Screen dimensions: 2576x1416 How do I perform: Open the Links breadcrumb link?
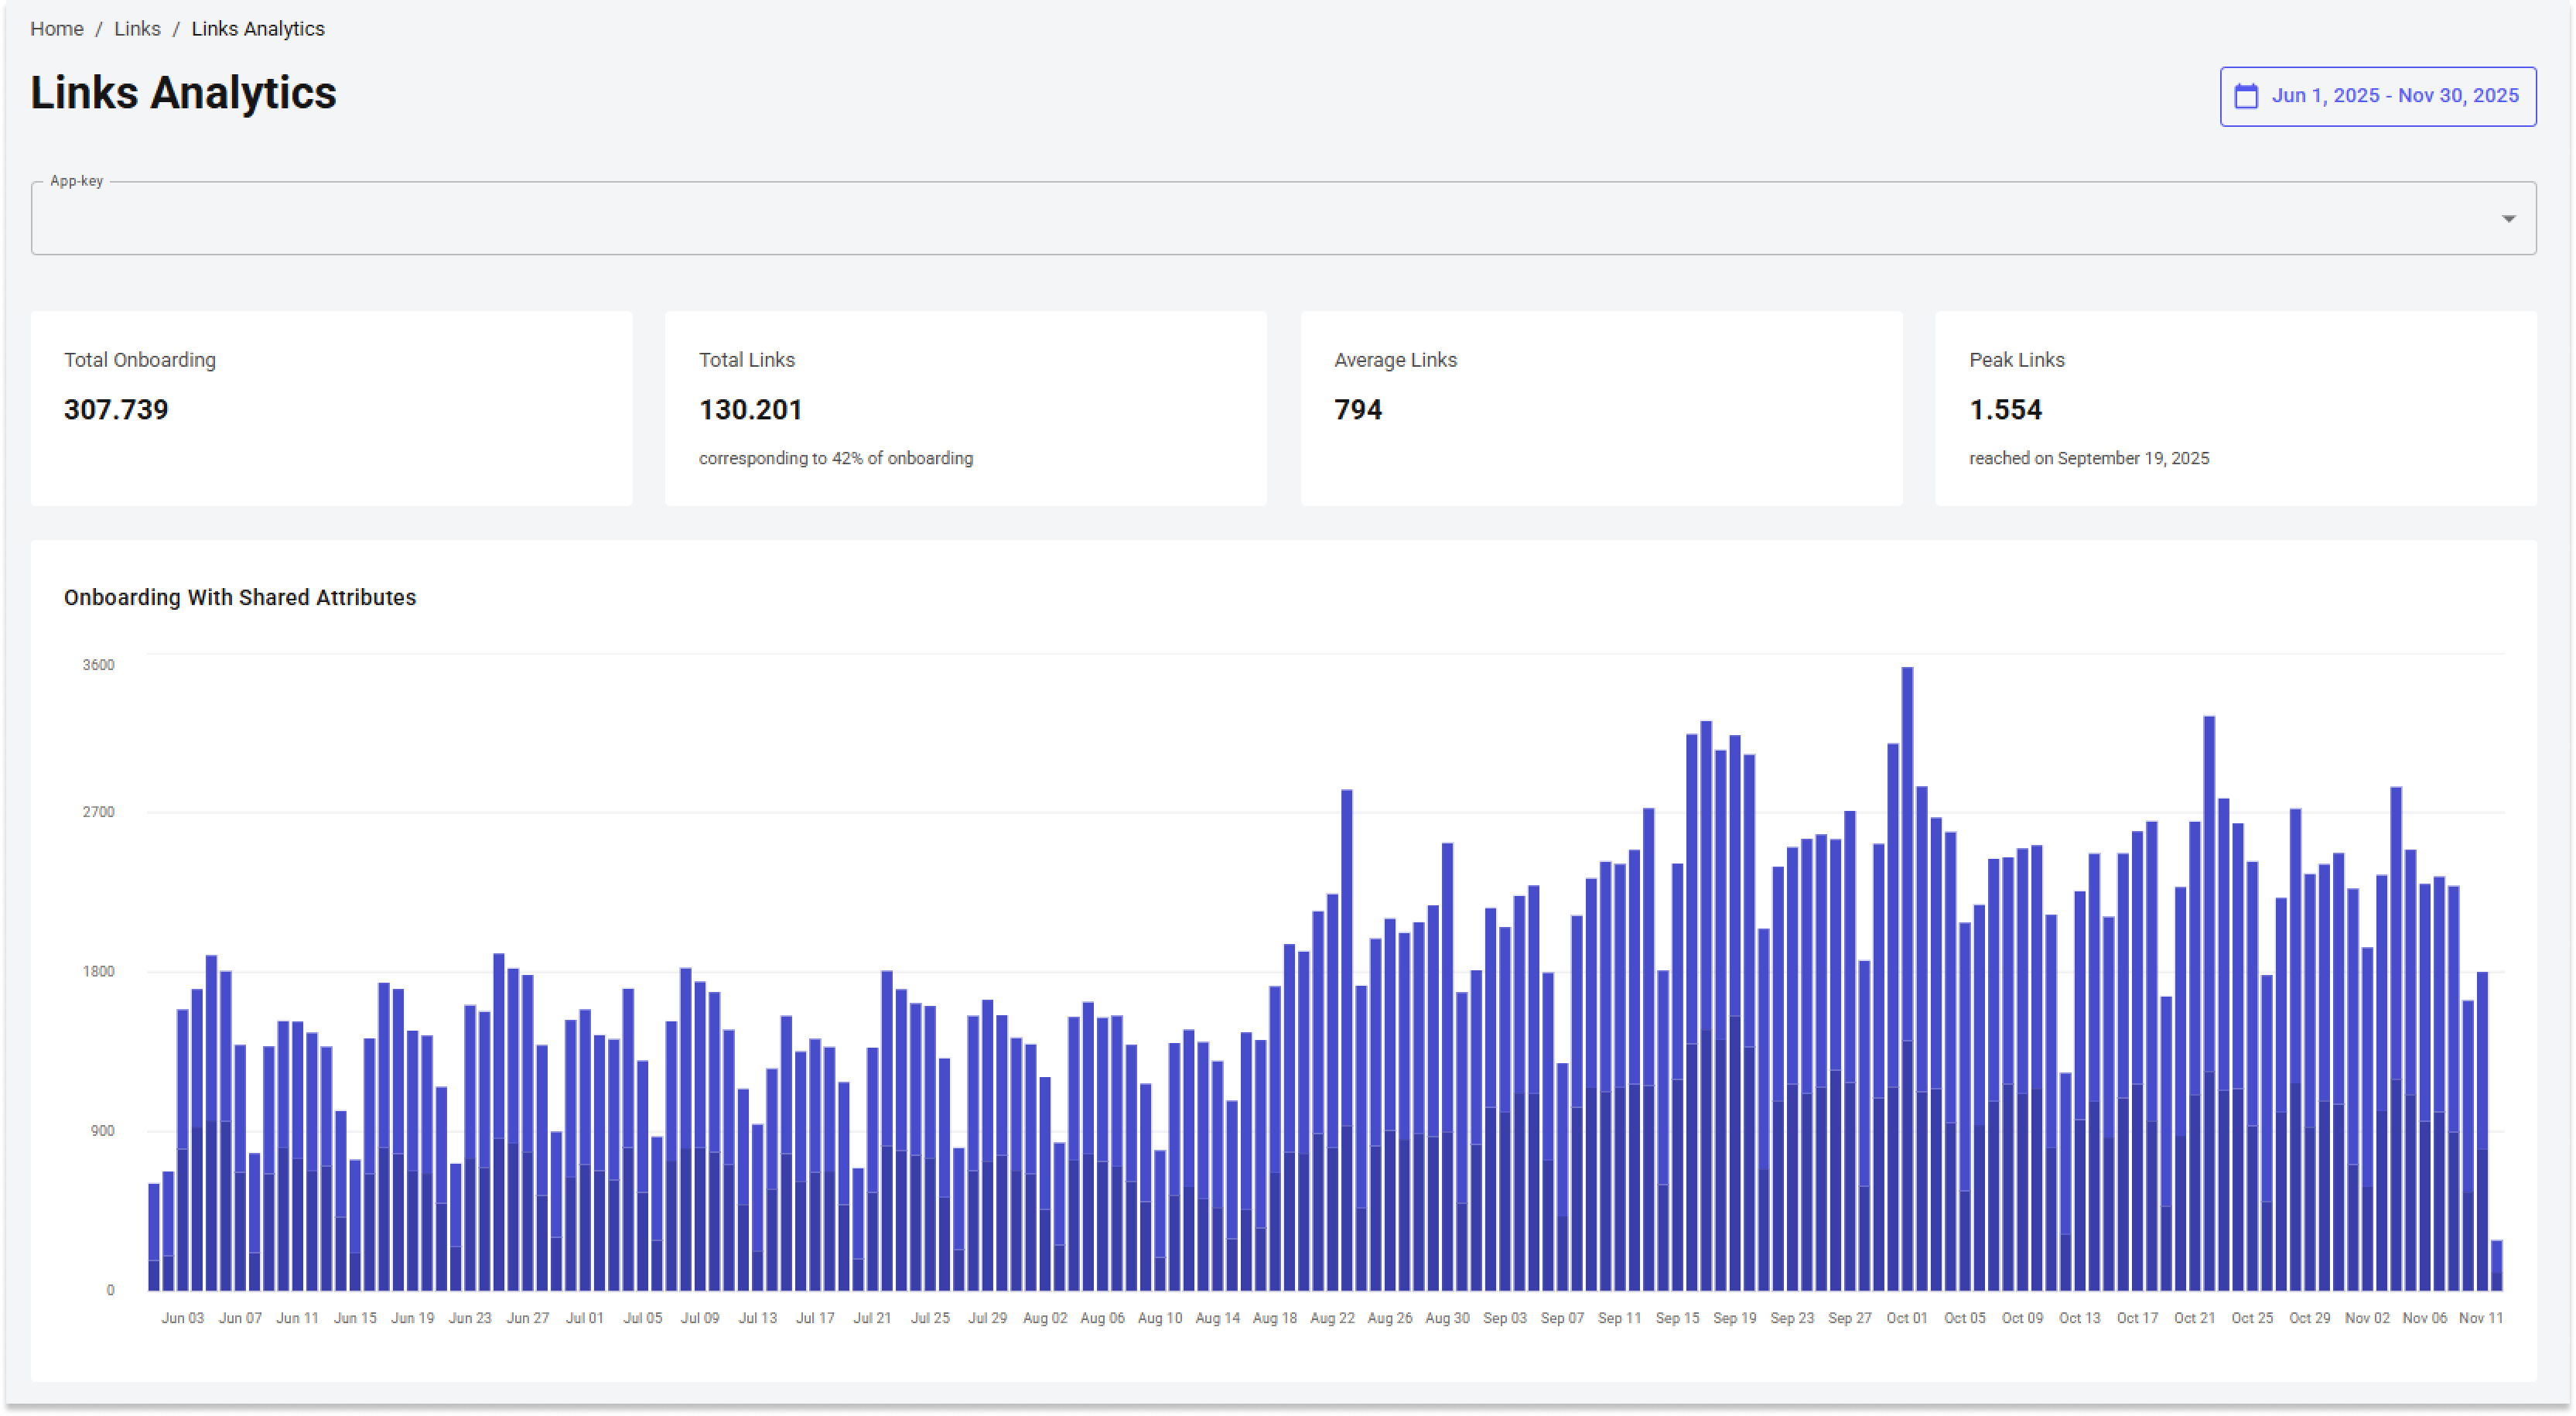pos(137,29)
